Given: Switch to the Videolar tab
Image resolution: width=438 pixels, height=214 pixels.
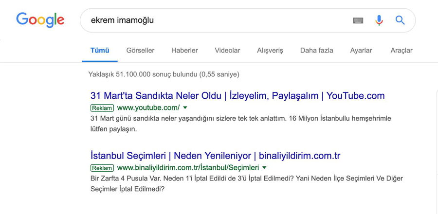Looking at the screenshot, I should coord(227,51).
